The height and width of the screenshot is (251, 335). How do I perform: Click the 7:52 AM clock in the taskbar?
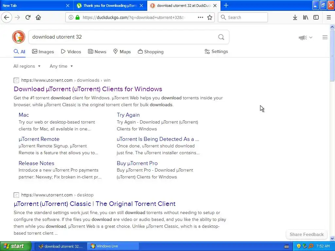(x=323, y=246)
